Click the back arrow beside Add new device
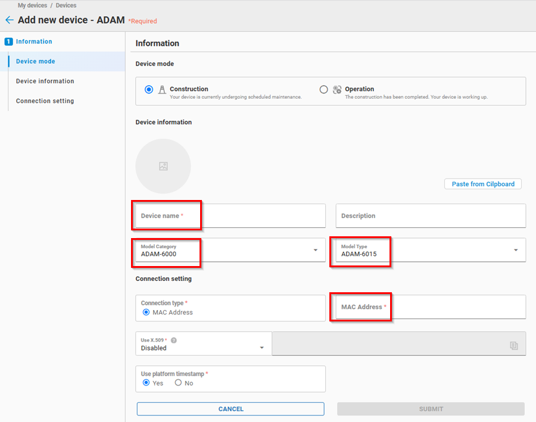 [x=9, y=20]
